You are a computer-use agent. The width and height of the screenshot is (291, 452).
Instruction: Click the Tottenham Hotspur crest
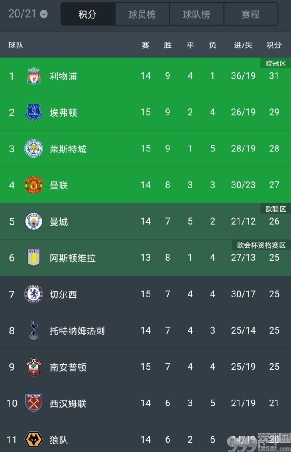click(34, 330)
